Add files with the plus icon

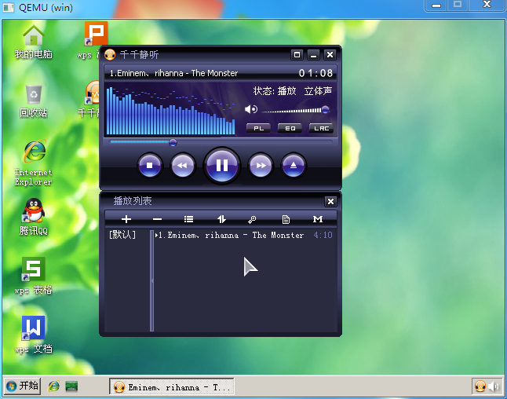click(126, 219)
